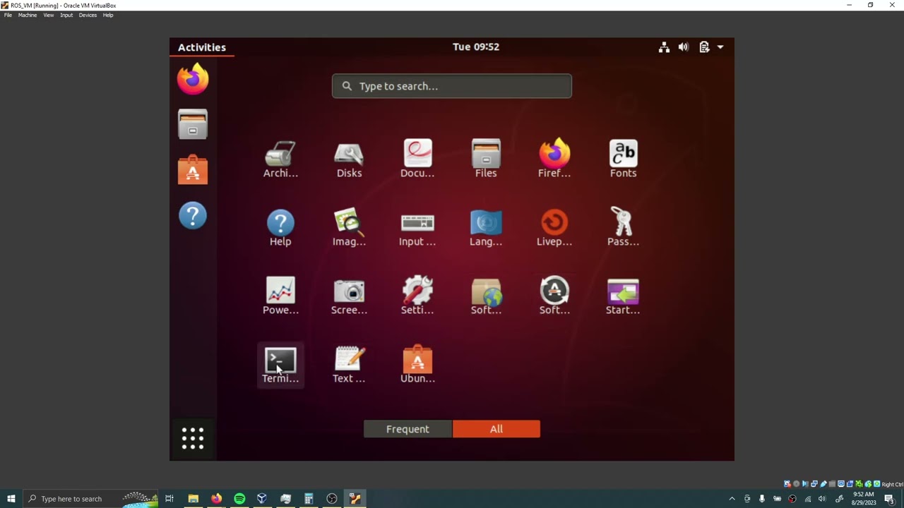The width and height of the screenshot is (904, 508).
Task: Open Ubuntu Software from the dock
Action: click(x=193, y=170)
